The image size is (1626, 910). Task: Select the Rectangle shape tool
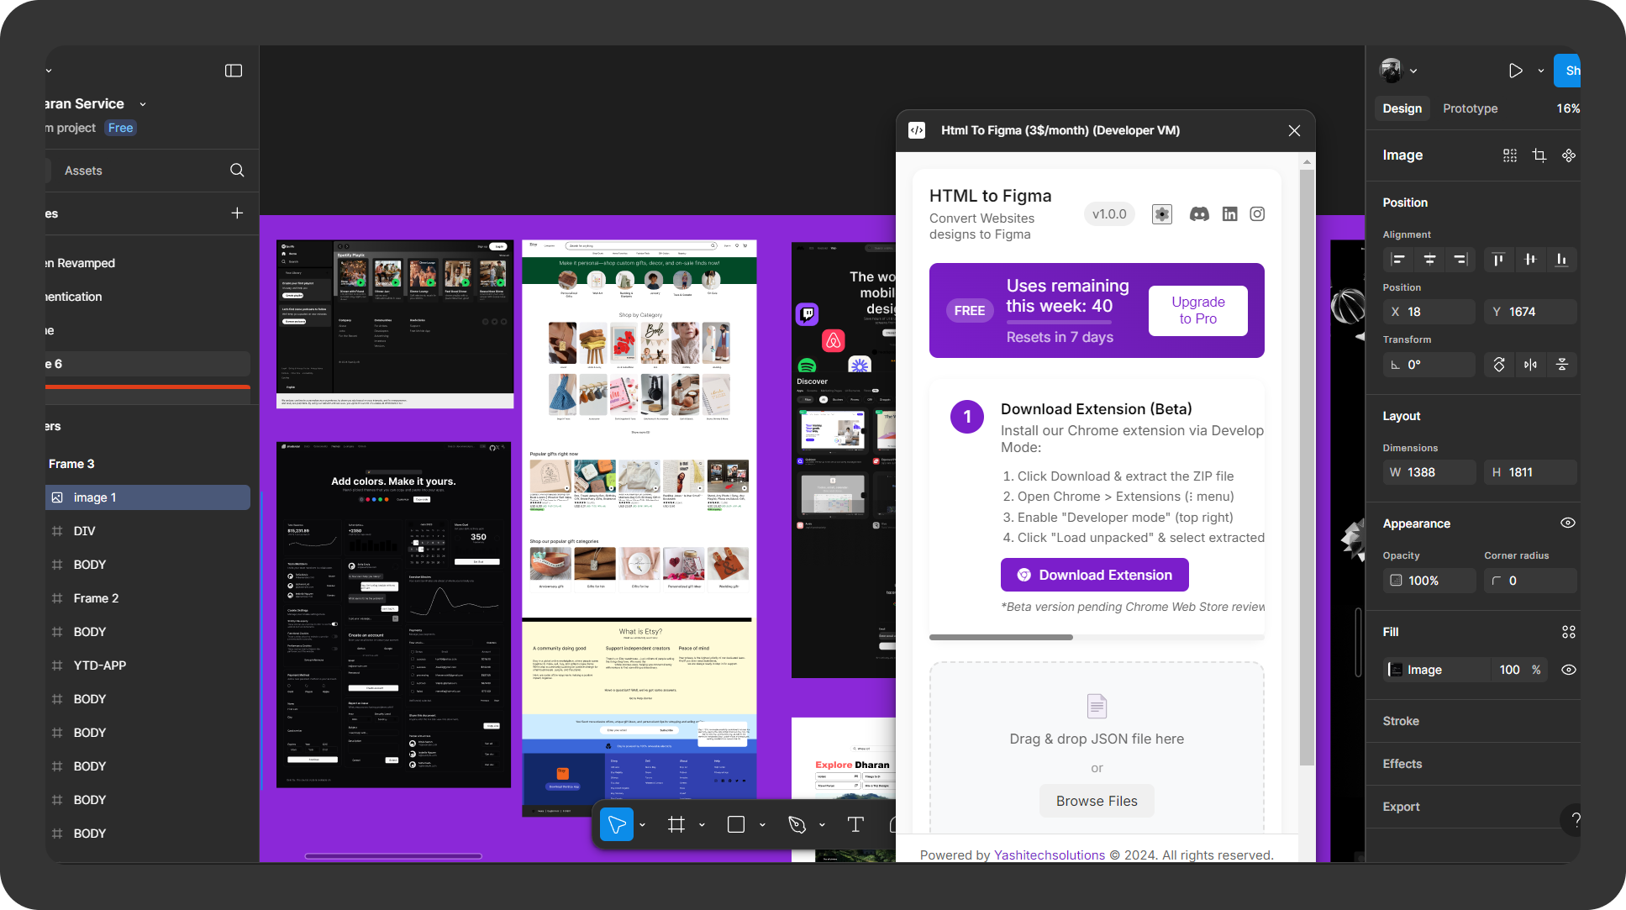tap(736, 824)
